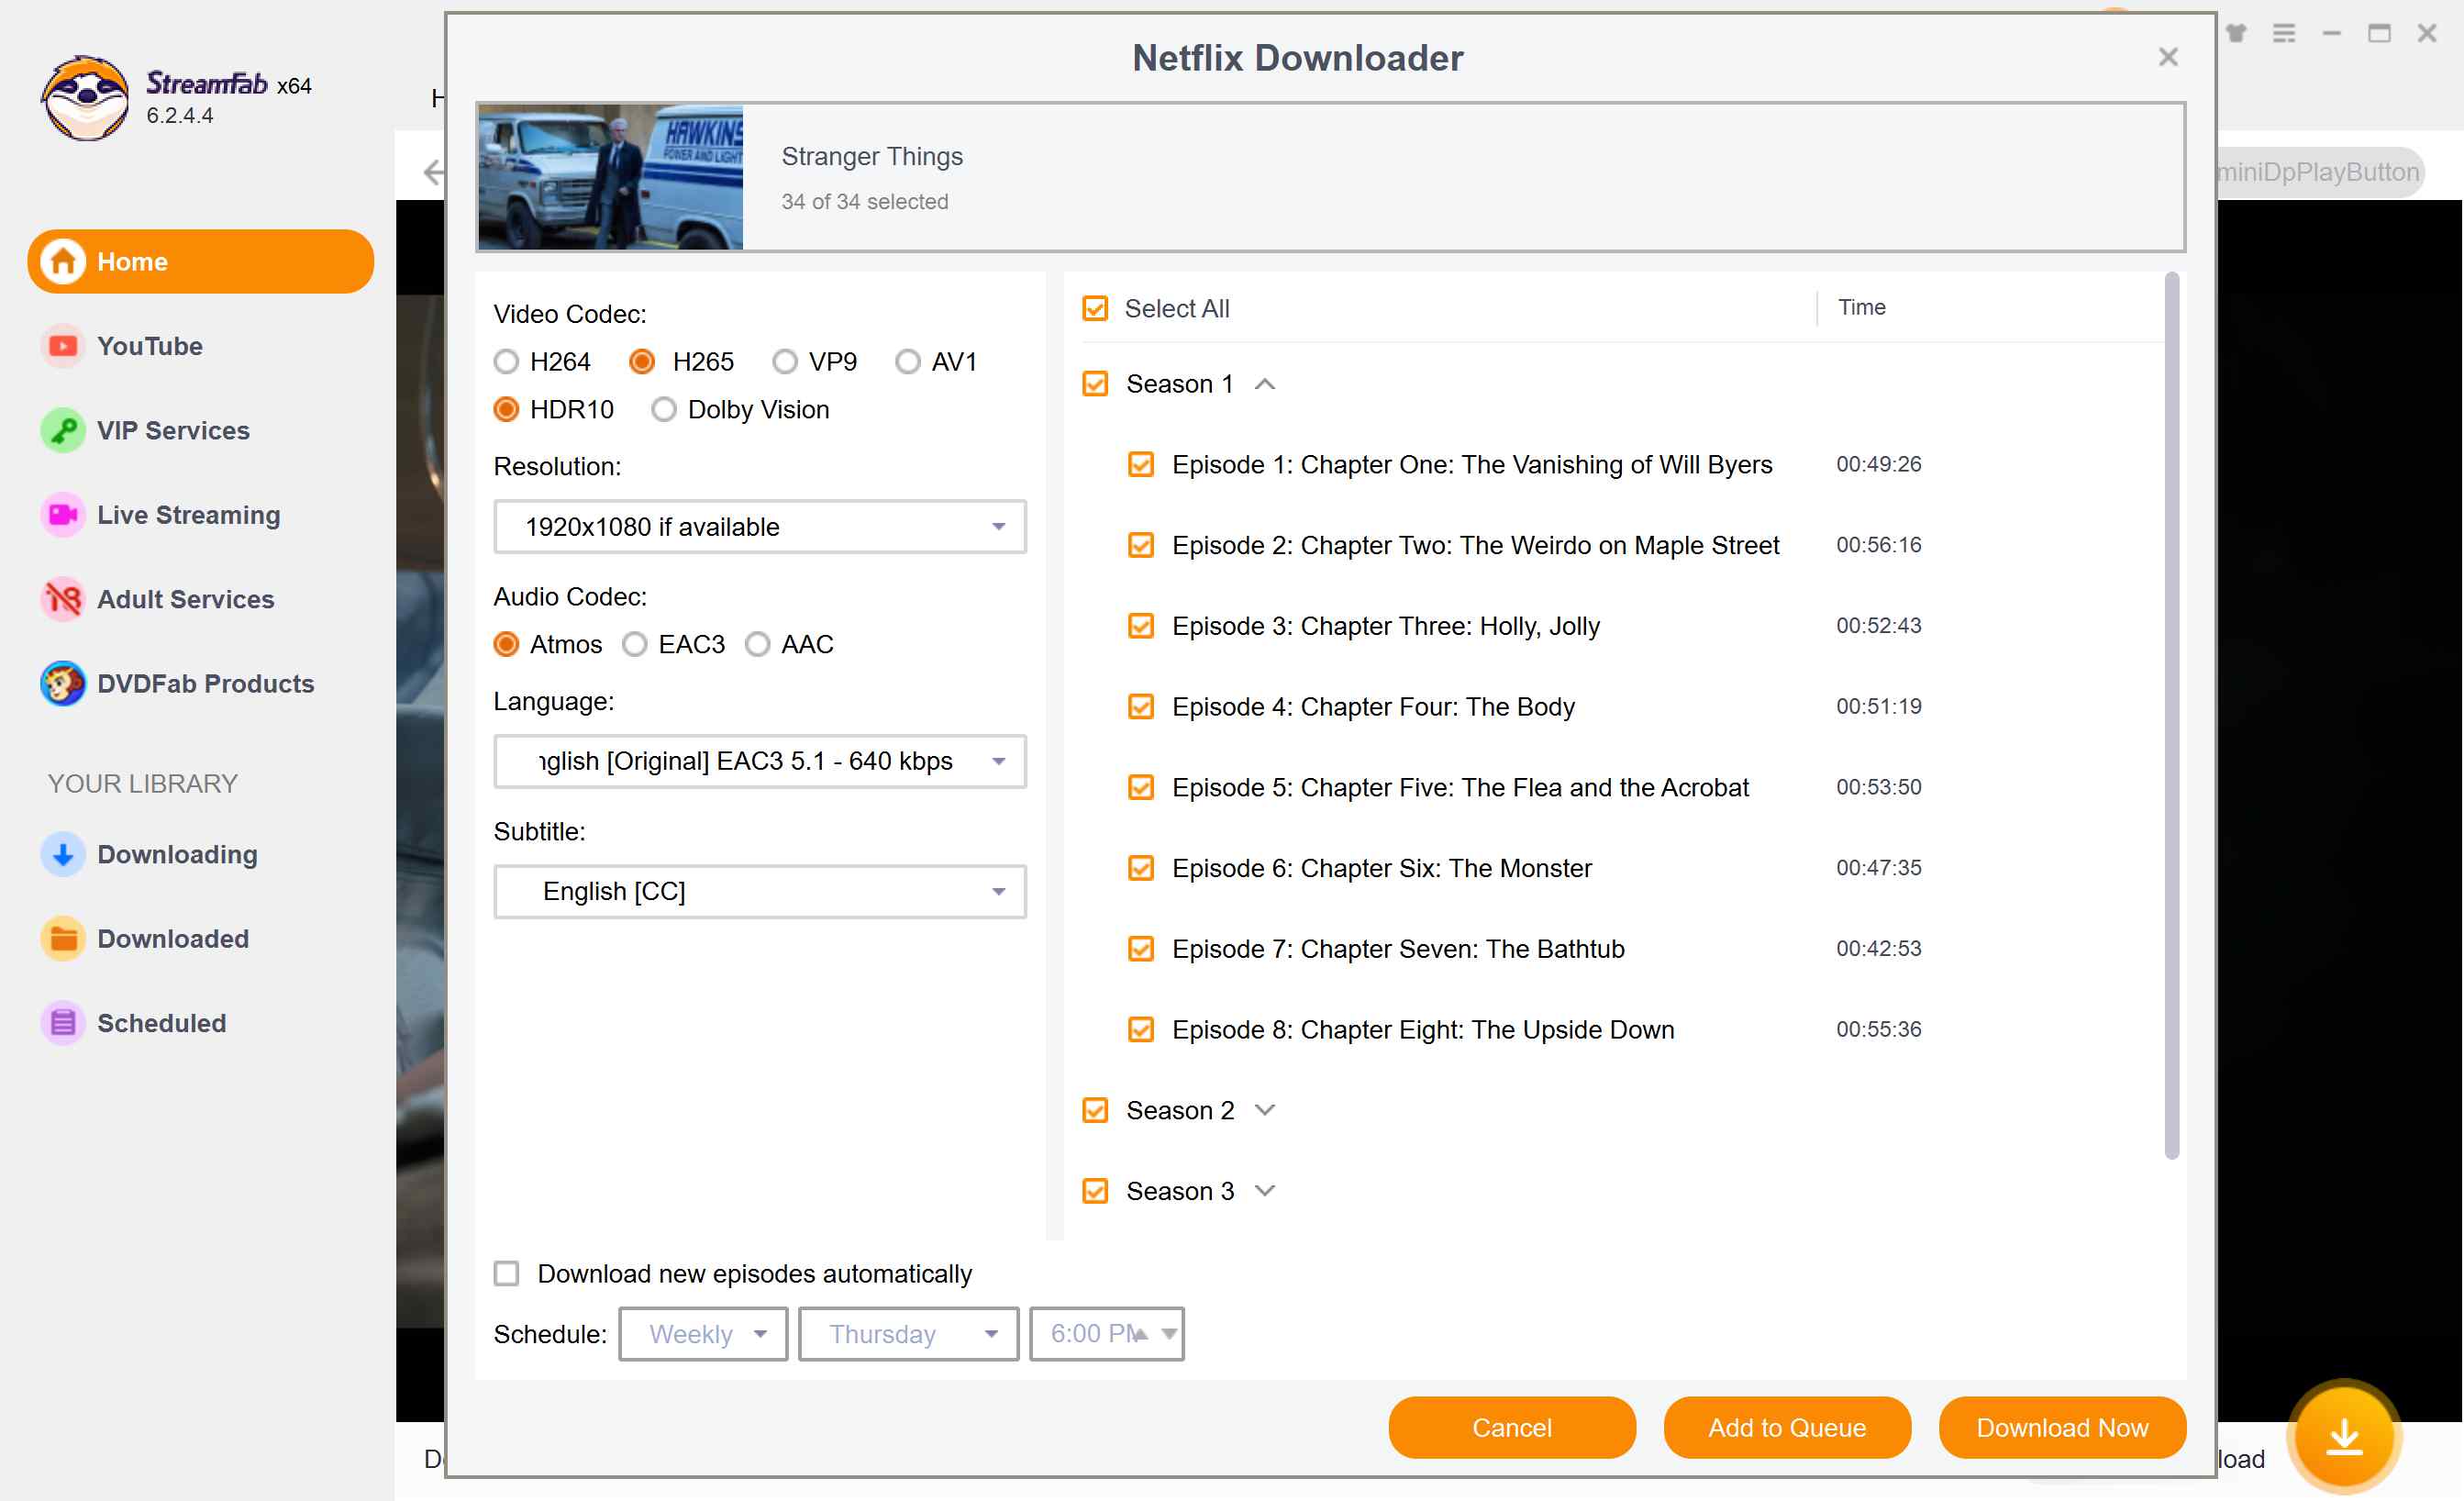2464x1501 pixels.
Task: Click the Home house icon
Action: point(63,261)
